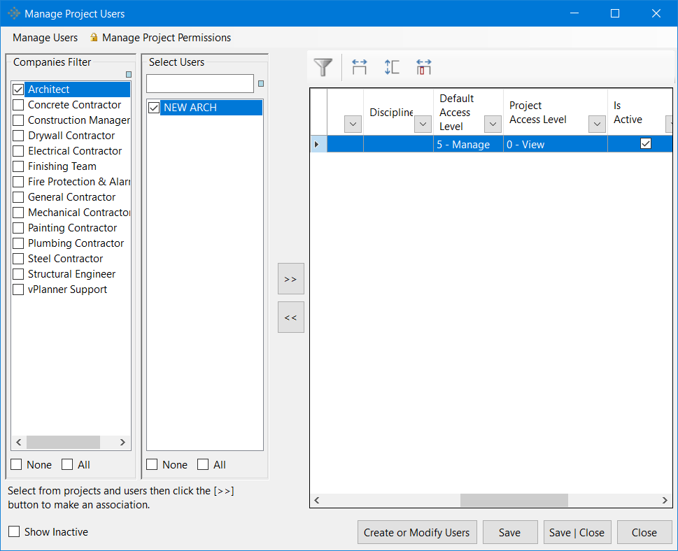Click the fit column width toolbar icon

click(x=359, y=67)
